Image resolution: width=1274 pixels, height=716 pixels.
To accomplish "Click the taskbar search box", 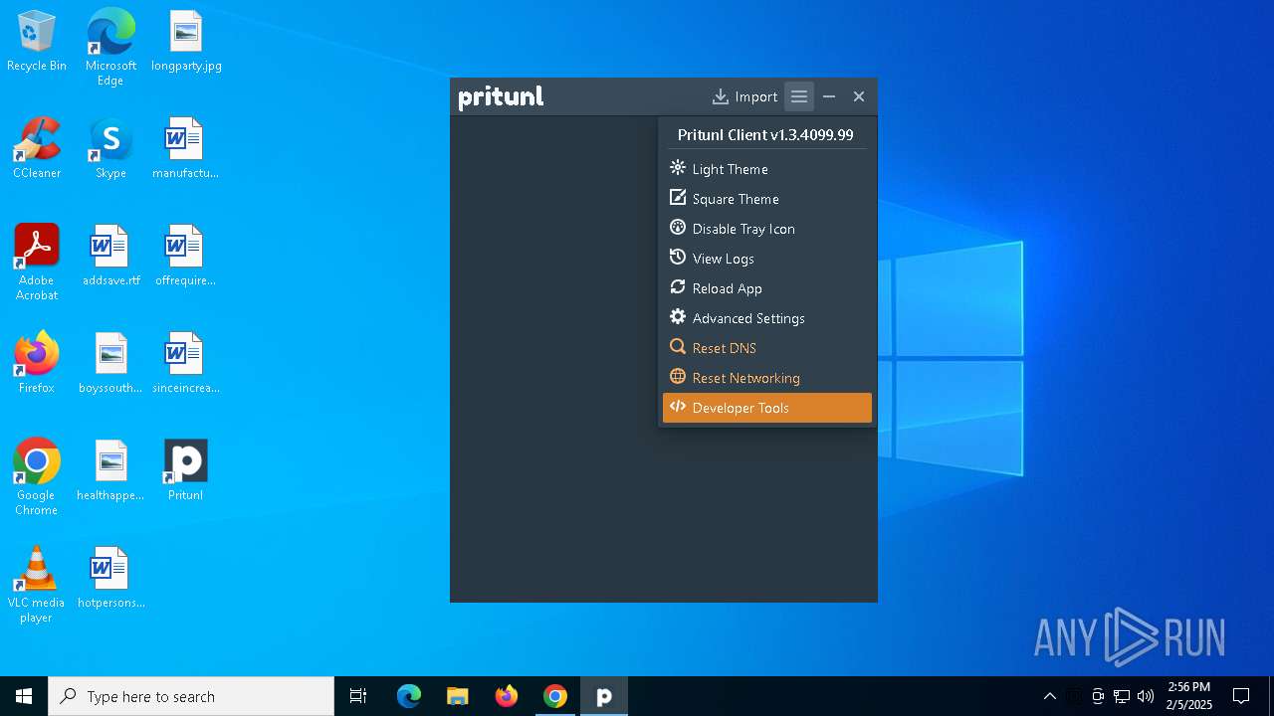I will (x=191, y=696).
